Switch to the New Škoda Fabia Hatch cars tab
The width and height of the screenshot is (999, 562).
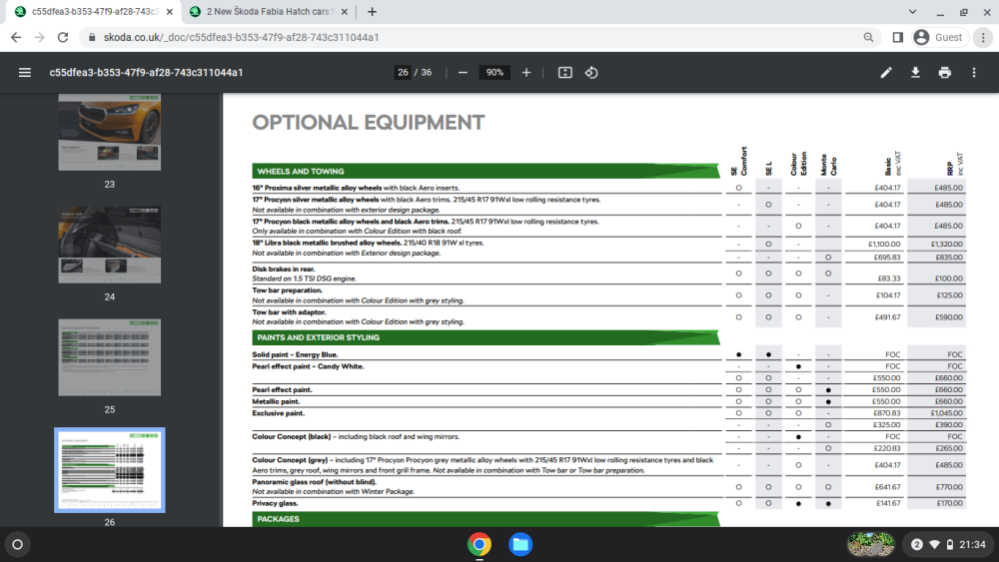click(x=268, y=11)
